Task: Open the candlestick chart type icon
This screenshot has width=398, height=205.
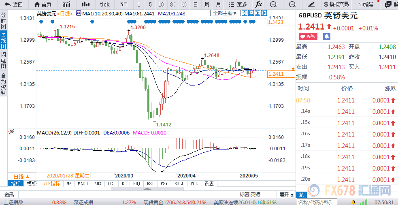Action: [85, 4]
